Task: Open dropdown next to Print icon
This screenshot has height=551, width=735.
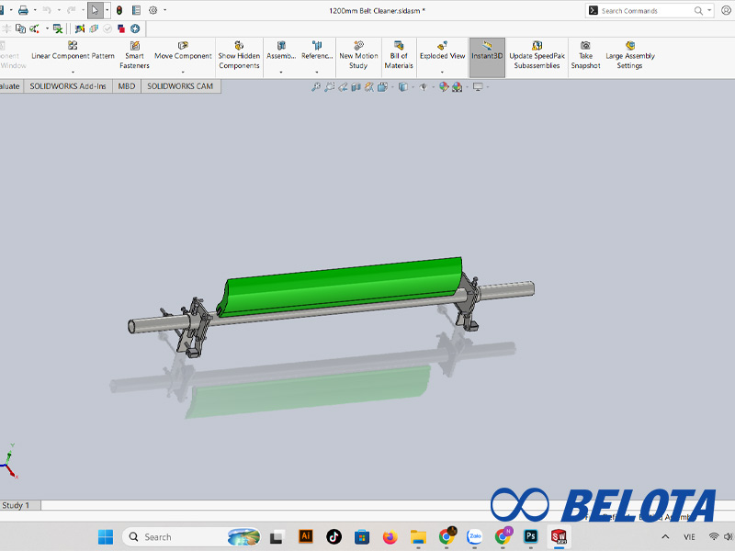Action: pyautogui.click(x=35, y=10)
